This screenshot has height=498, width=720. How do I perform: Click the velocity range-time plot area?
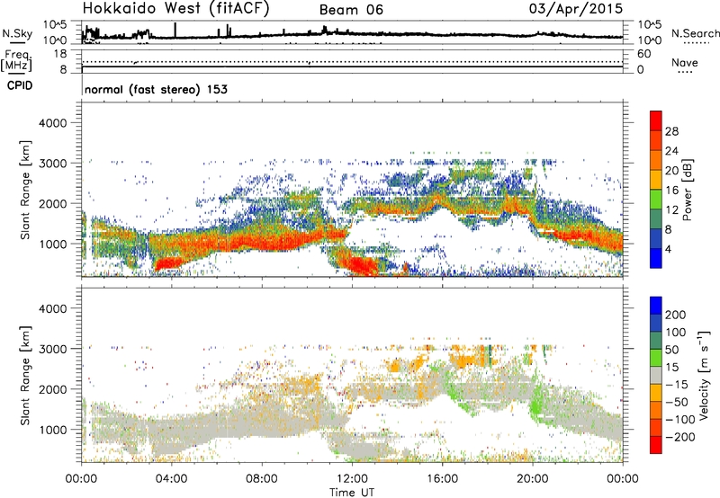(352, 375)
